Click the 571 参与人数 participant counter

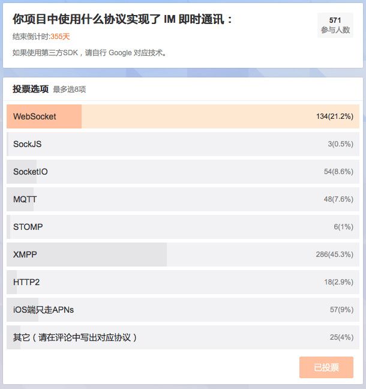pos(335,25)
